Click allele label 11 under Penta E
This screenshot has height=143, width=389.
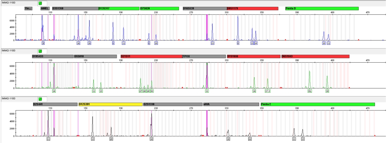coord(294,139)
